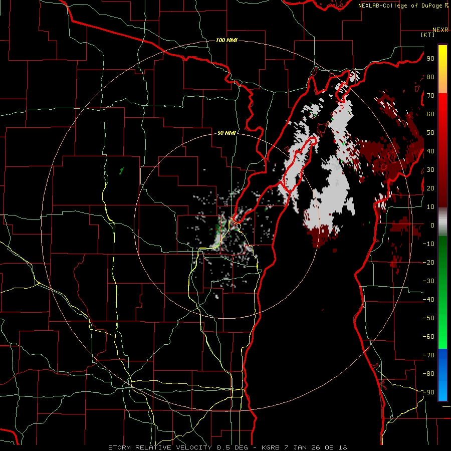Screen dimensions: 451x451
Task: Click the 50 NMI range ring label
Action: 227,133
